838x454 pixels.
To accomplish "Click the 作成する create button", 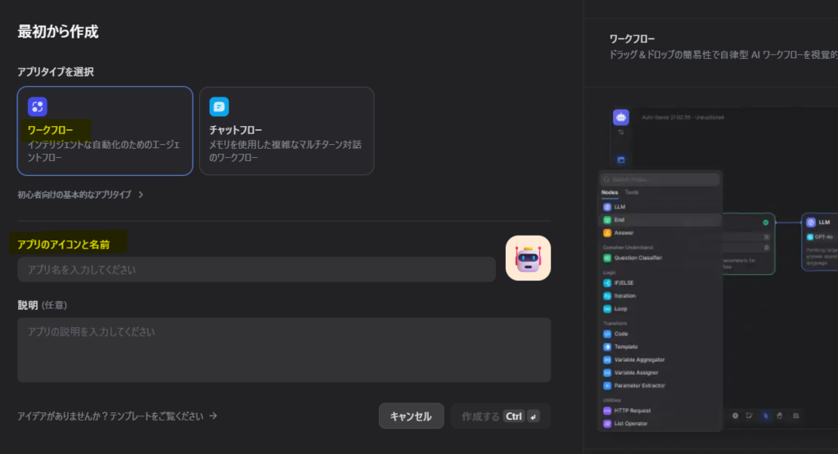I will click(x=500, y=416).
